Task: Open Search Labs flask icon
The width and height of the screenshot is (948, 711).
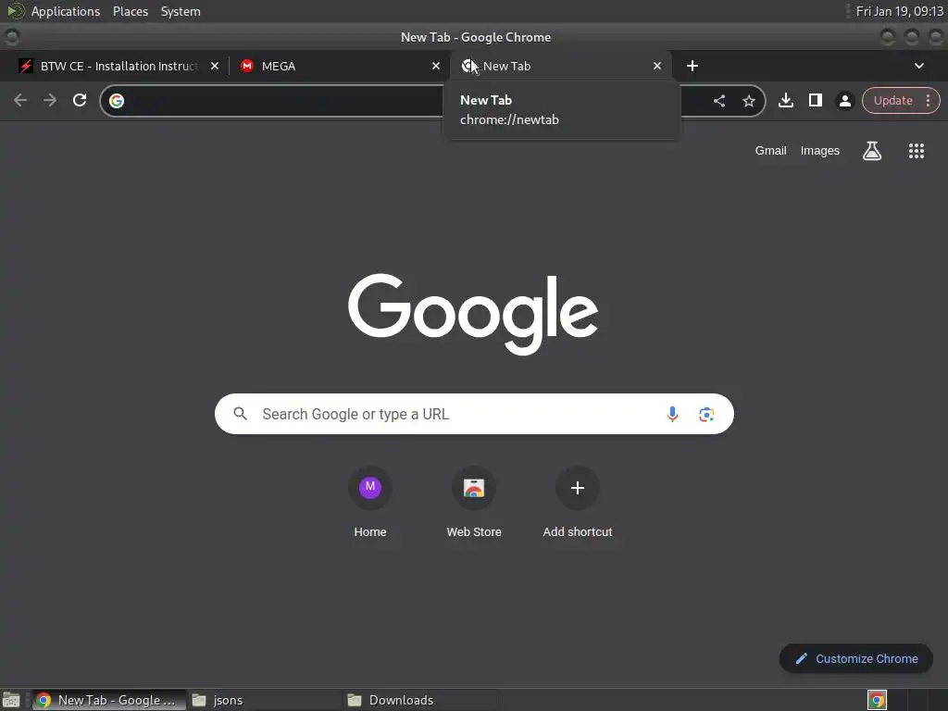Action: coord(872,151)
